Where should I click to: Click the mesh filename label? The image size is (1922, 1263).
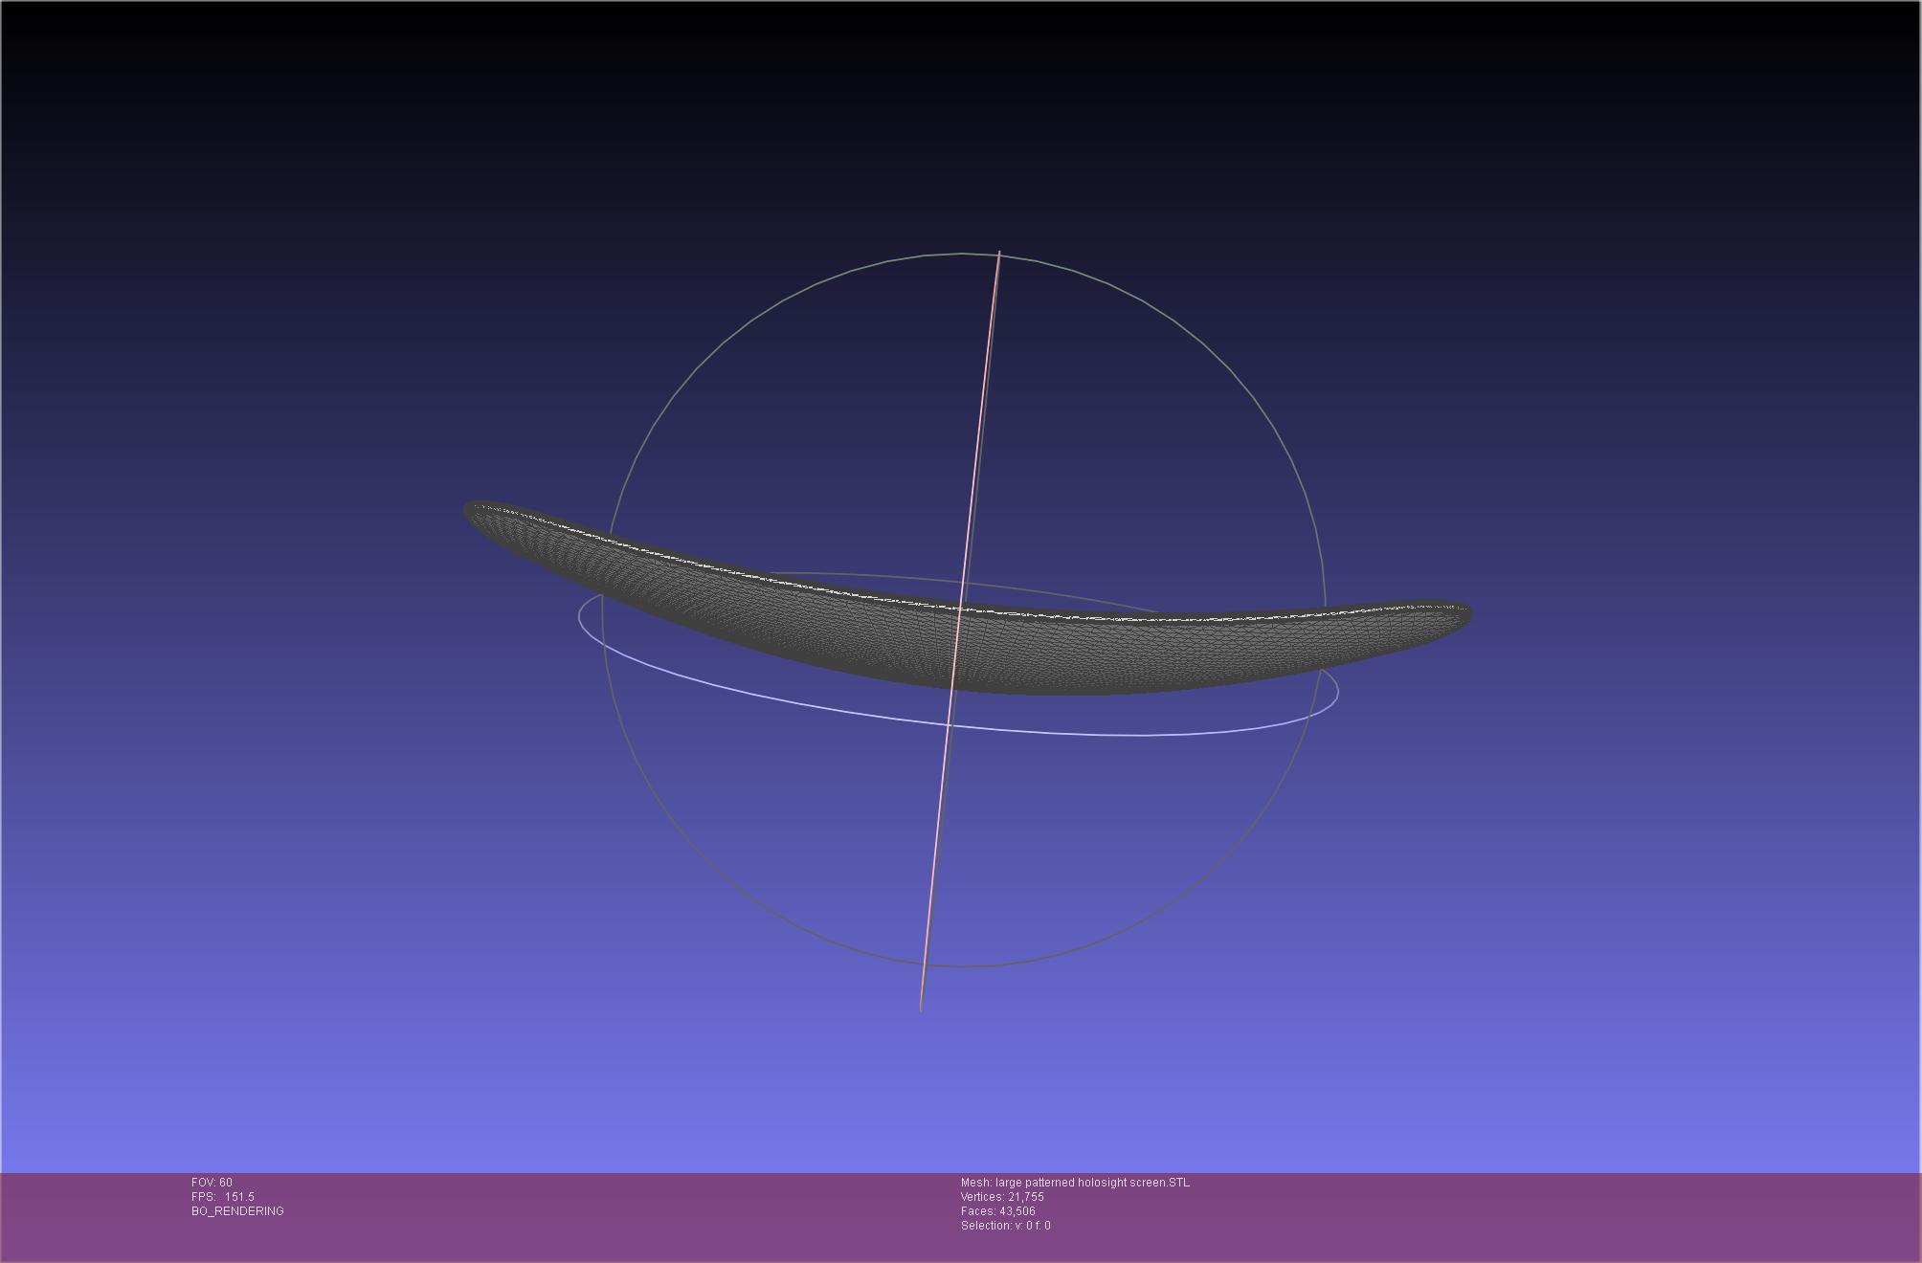pos(1075,1183)
